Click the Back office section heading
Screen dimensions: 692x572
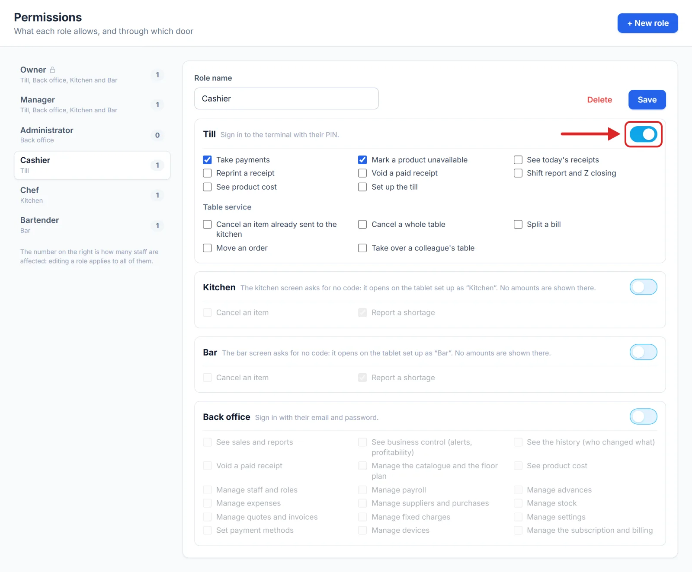click(227, 417)
